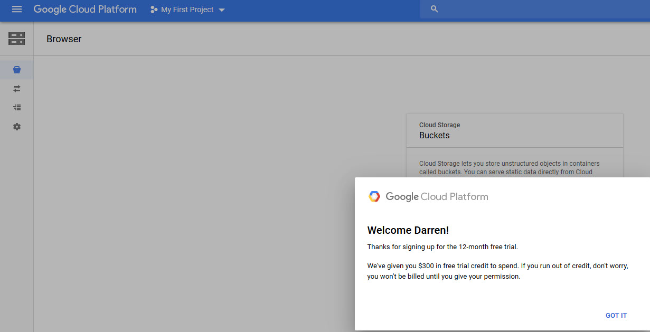
Task: Open the My First Project selector
Action: click(187, 10)
